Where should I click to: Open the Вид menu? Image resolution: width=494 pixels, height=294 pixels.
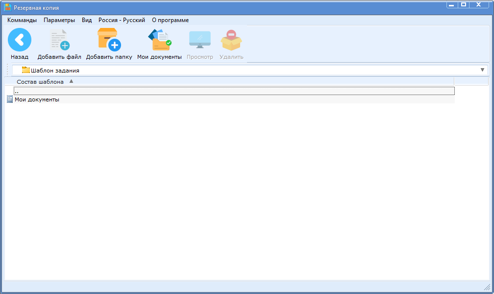[x=87, y=20]
